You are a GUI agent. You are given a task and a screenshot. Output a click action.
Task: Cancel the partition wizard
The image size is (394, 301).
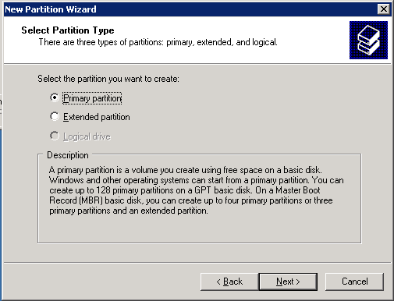355,282
